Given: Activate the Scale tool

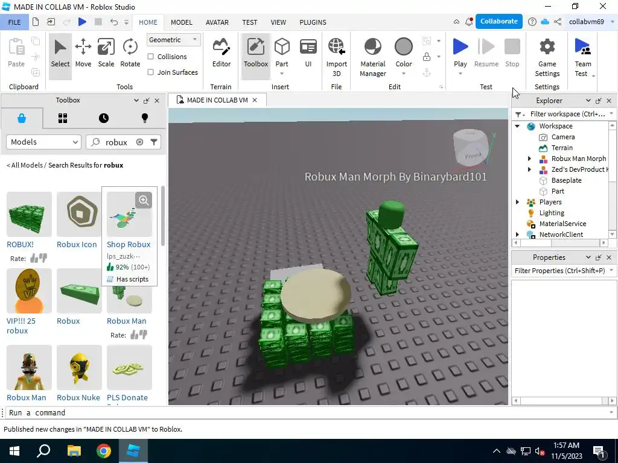Looking at the screenshot, I should [106, 53].
